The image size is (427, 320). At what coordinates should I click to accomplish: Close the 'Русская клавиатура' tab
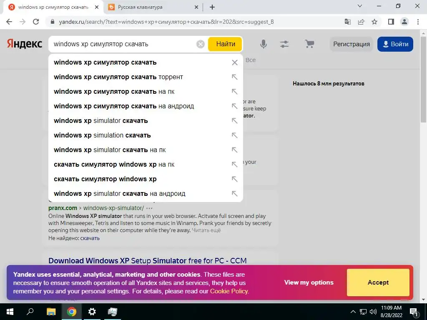pyautogui.click(x=196, y=7)
